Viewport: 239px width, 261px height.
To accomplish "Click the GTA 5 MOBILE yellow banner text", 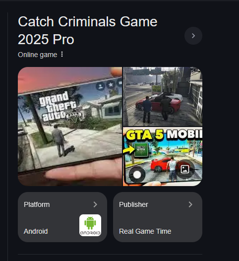I will (x=164, y=134).
